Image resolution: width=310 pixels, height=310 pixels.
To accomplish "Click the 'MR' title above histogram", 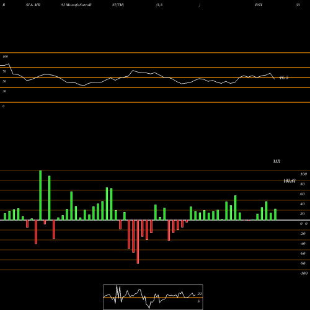I will point(277,161).
